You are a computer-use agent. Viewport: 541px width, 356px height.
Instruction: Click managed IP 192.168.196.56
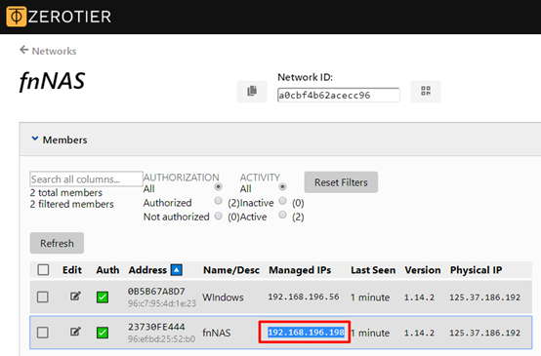(304, 297)
